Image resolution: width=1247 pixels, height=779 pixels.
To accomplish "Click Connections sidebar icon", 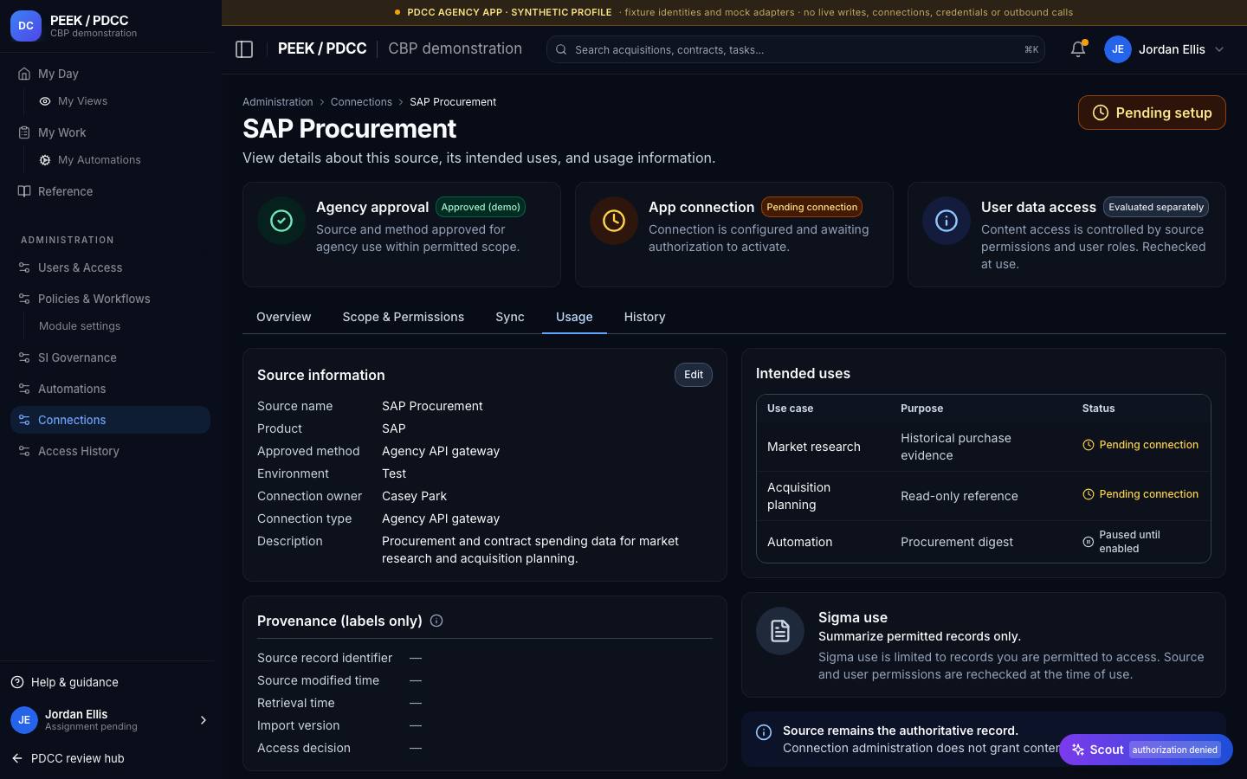I will pos(24,420).
